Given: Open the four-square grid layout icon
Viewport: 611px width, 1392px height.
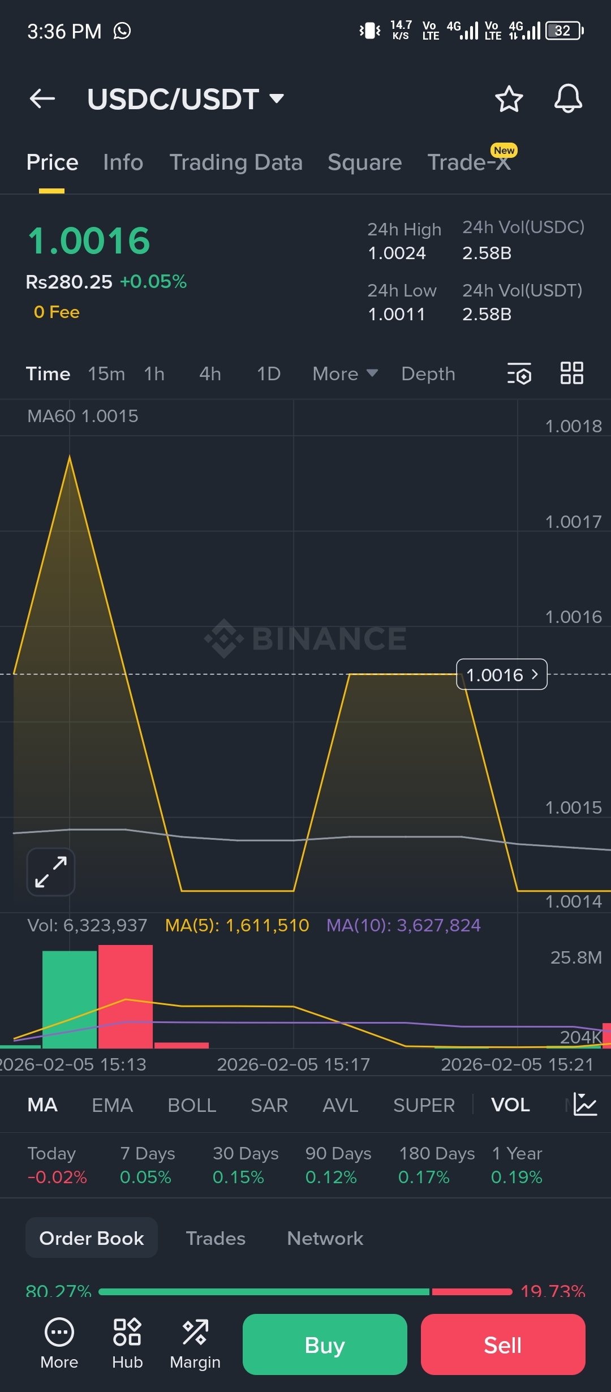Looking at the screenshot, I should tap(571, 373).
